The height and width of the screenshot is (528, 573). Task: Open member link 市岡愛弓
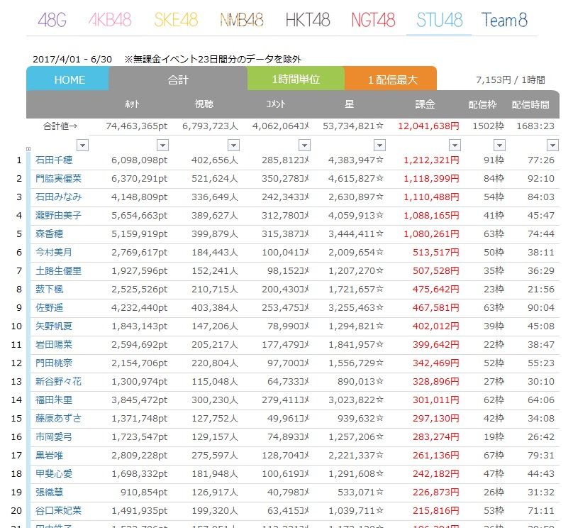pyautogui.click(x=54, y=437)
